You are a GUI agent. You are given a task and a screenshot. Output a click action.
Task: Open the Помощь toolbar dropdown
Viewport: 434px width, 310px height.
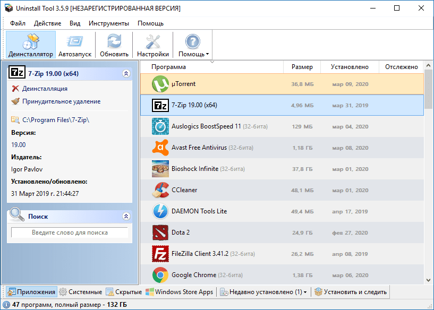pyautogui.click(x=193, y=45)
